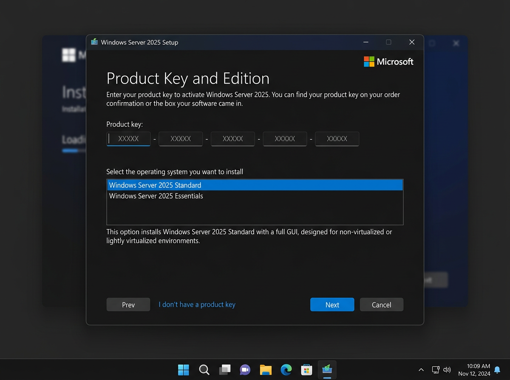Focus the fourth product key field
510x380 pixels.
285,139
